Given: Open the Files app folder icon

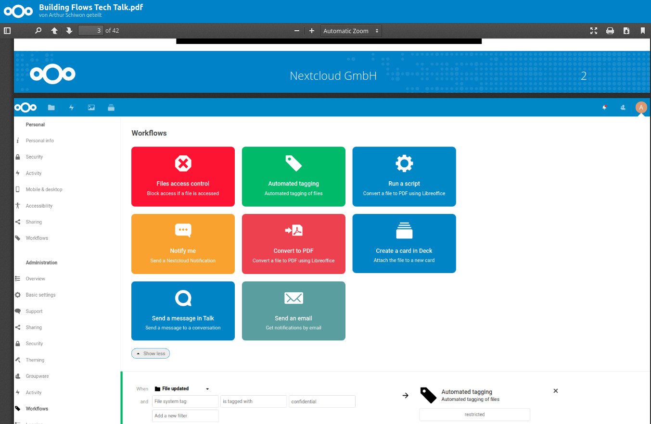Looking at the screenshot, I should 51,108.
